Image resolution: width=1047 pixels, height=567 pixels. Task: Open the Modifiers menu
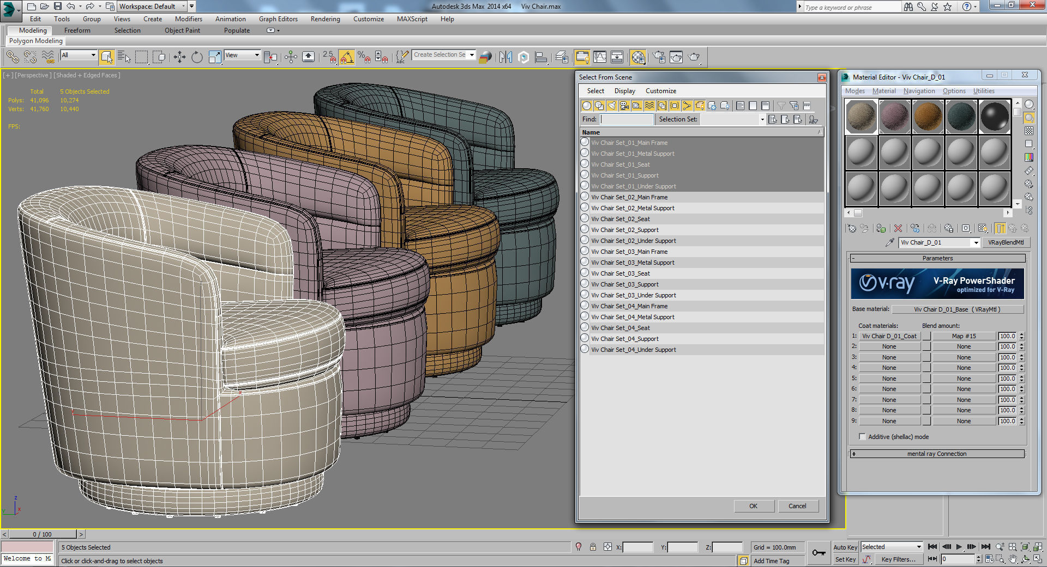click(x=188, y=19)
